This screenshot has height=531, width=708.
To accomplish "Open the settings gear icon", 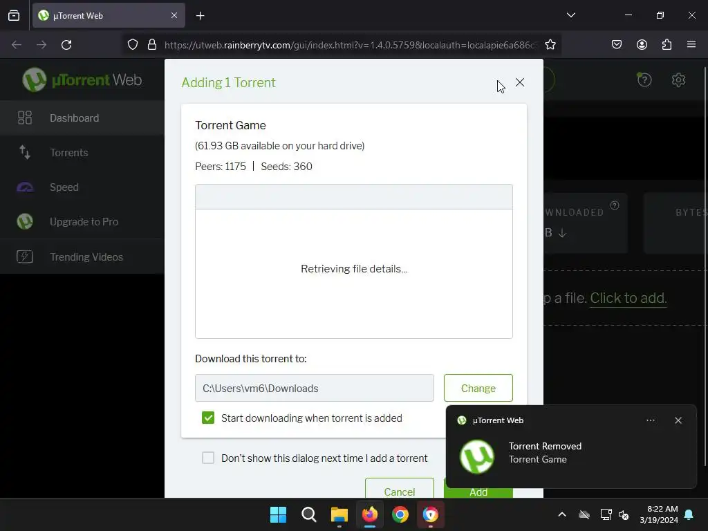I will [678, 80].
